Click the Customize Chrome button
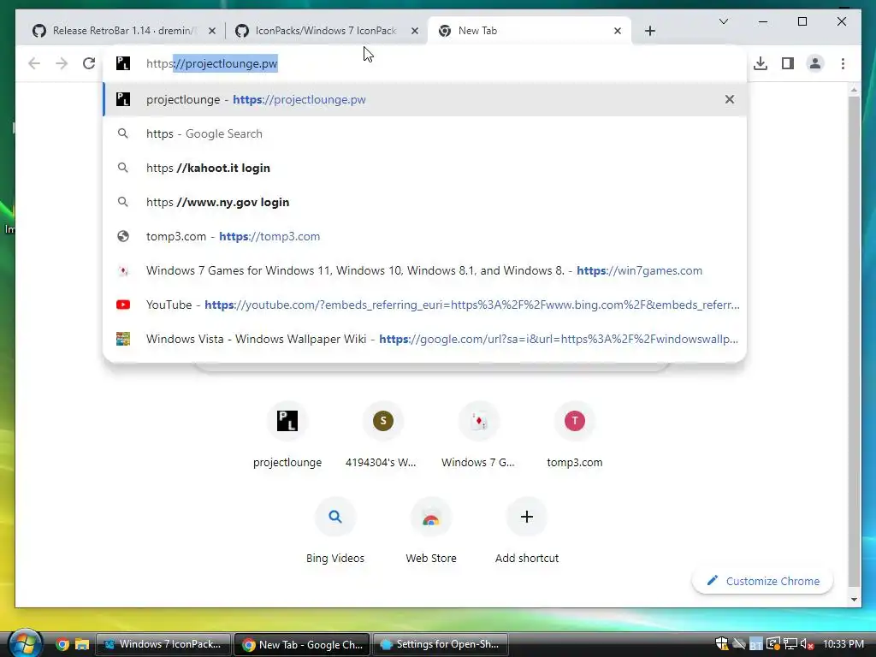 click(x=762, y=581)
